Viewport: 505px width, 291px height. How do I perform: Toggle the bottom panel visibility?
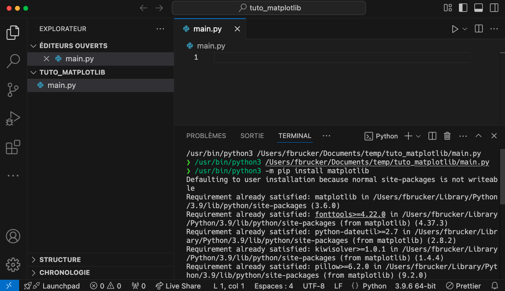pyautogui.click(x=478, y=8)
